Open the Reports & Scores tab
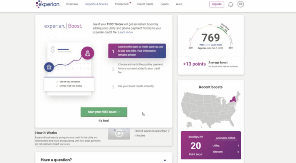This screenshot has width=296, height=163. 97,4
